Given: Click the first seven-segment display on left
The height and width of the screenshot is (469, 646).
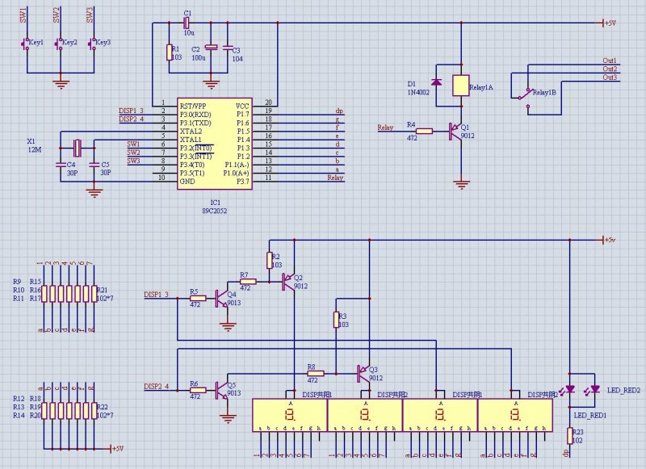Looking at the screenshot, I should [x=290, y=416].
